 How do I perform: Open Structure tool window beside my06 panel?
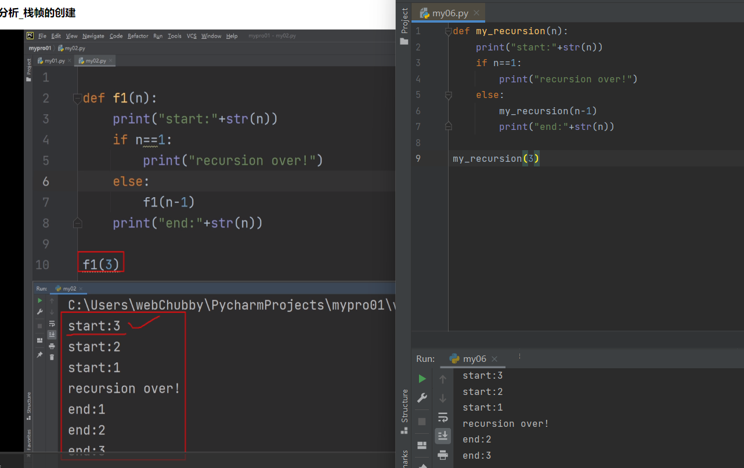pos(404,411)
